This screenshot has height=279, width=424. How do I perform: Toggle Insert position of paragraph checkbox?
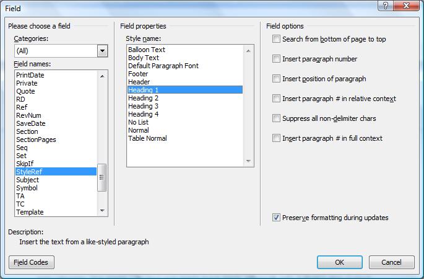pos(276,79)
